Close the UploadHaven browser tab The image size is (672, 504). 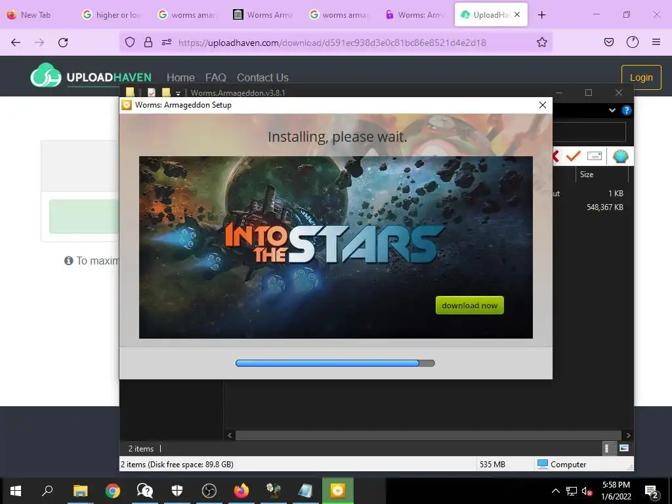tap(517, 14)
